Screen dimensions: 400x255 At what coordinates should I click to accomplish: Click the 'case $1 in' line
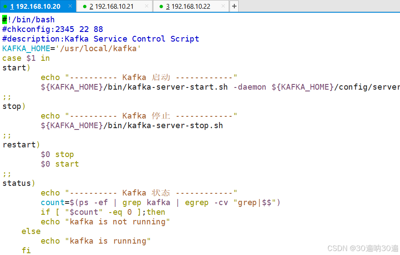[26, 58]
